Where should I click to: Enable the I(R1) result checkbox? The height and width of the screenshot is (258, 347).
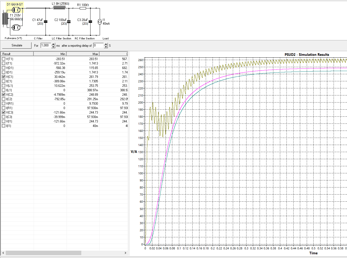tap(4, 108)
